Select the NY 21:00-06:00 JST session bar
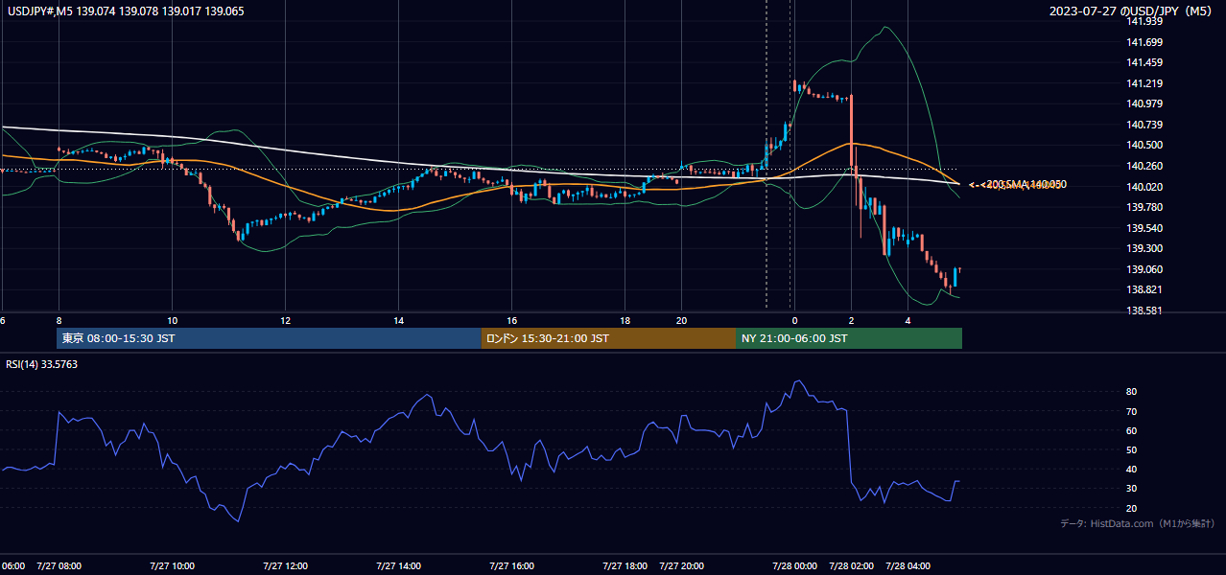This screenshot has width=1226, height=575. 849,338
